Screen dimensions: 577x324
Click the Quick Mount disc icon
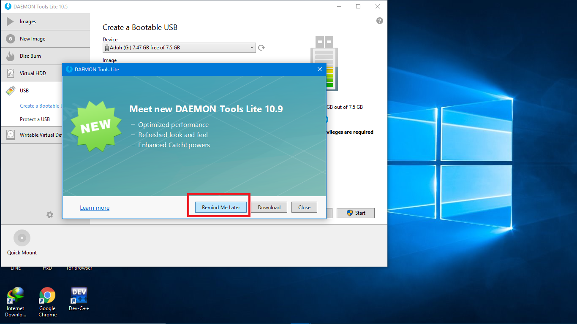22,238
